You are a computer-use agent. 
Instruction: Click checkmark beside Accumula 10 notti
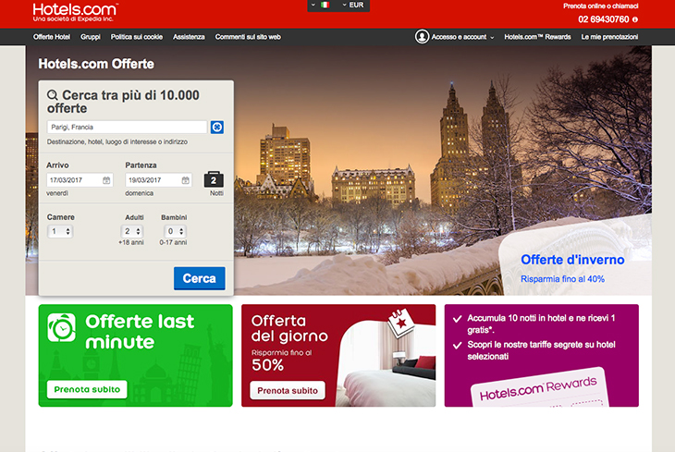click(x=457, y=319)
